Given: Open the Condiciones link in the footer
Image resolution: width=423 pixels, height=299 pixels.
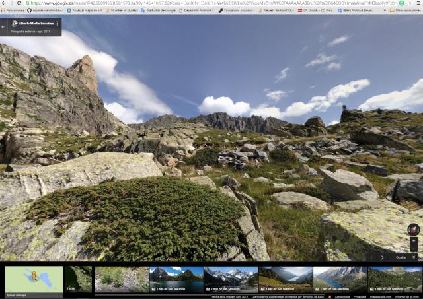Looking at the screenshot, I should click(342, 297).
